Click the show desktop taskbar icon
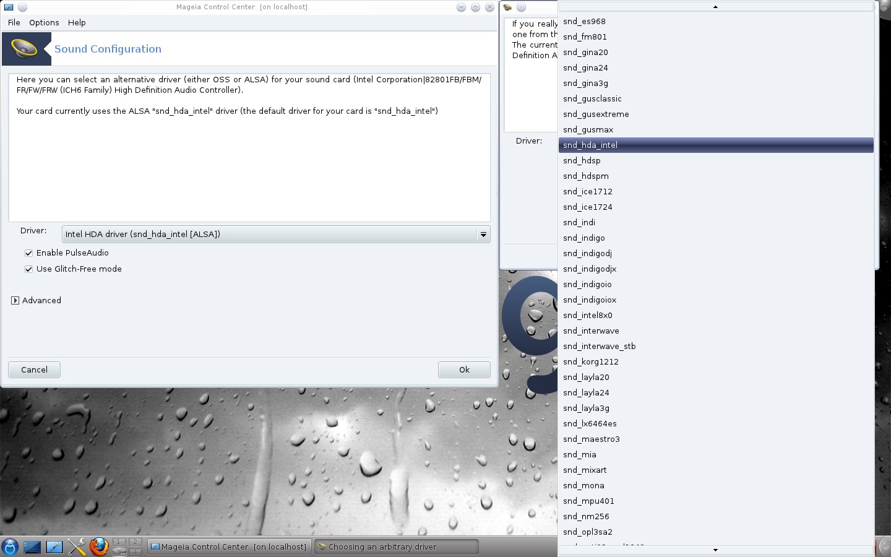Viewport: 891px width, 557px height. (32, 547)
